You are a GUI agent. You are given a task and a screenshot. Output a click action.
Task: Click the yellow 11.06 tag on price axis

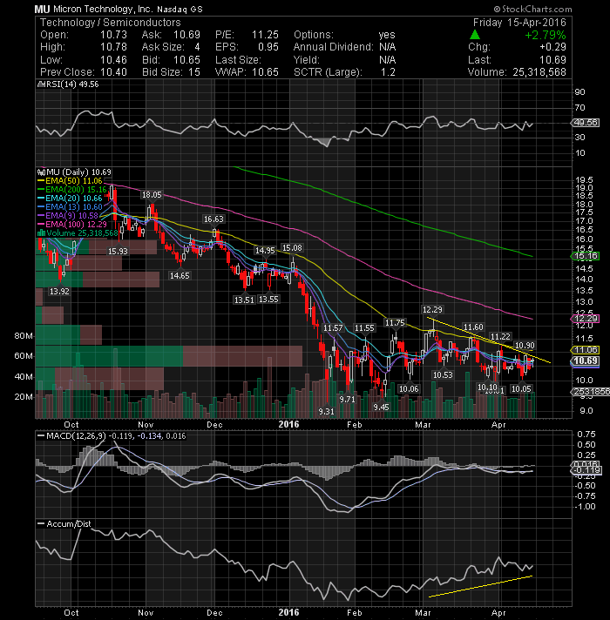click(586, 349)
